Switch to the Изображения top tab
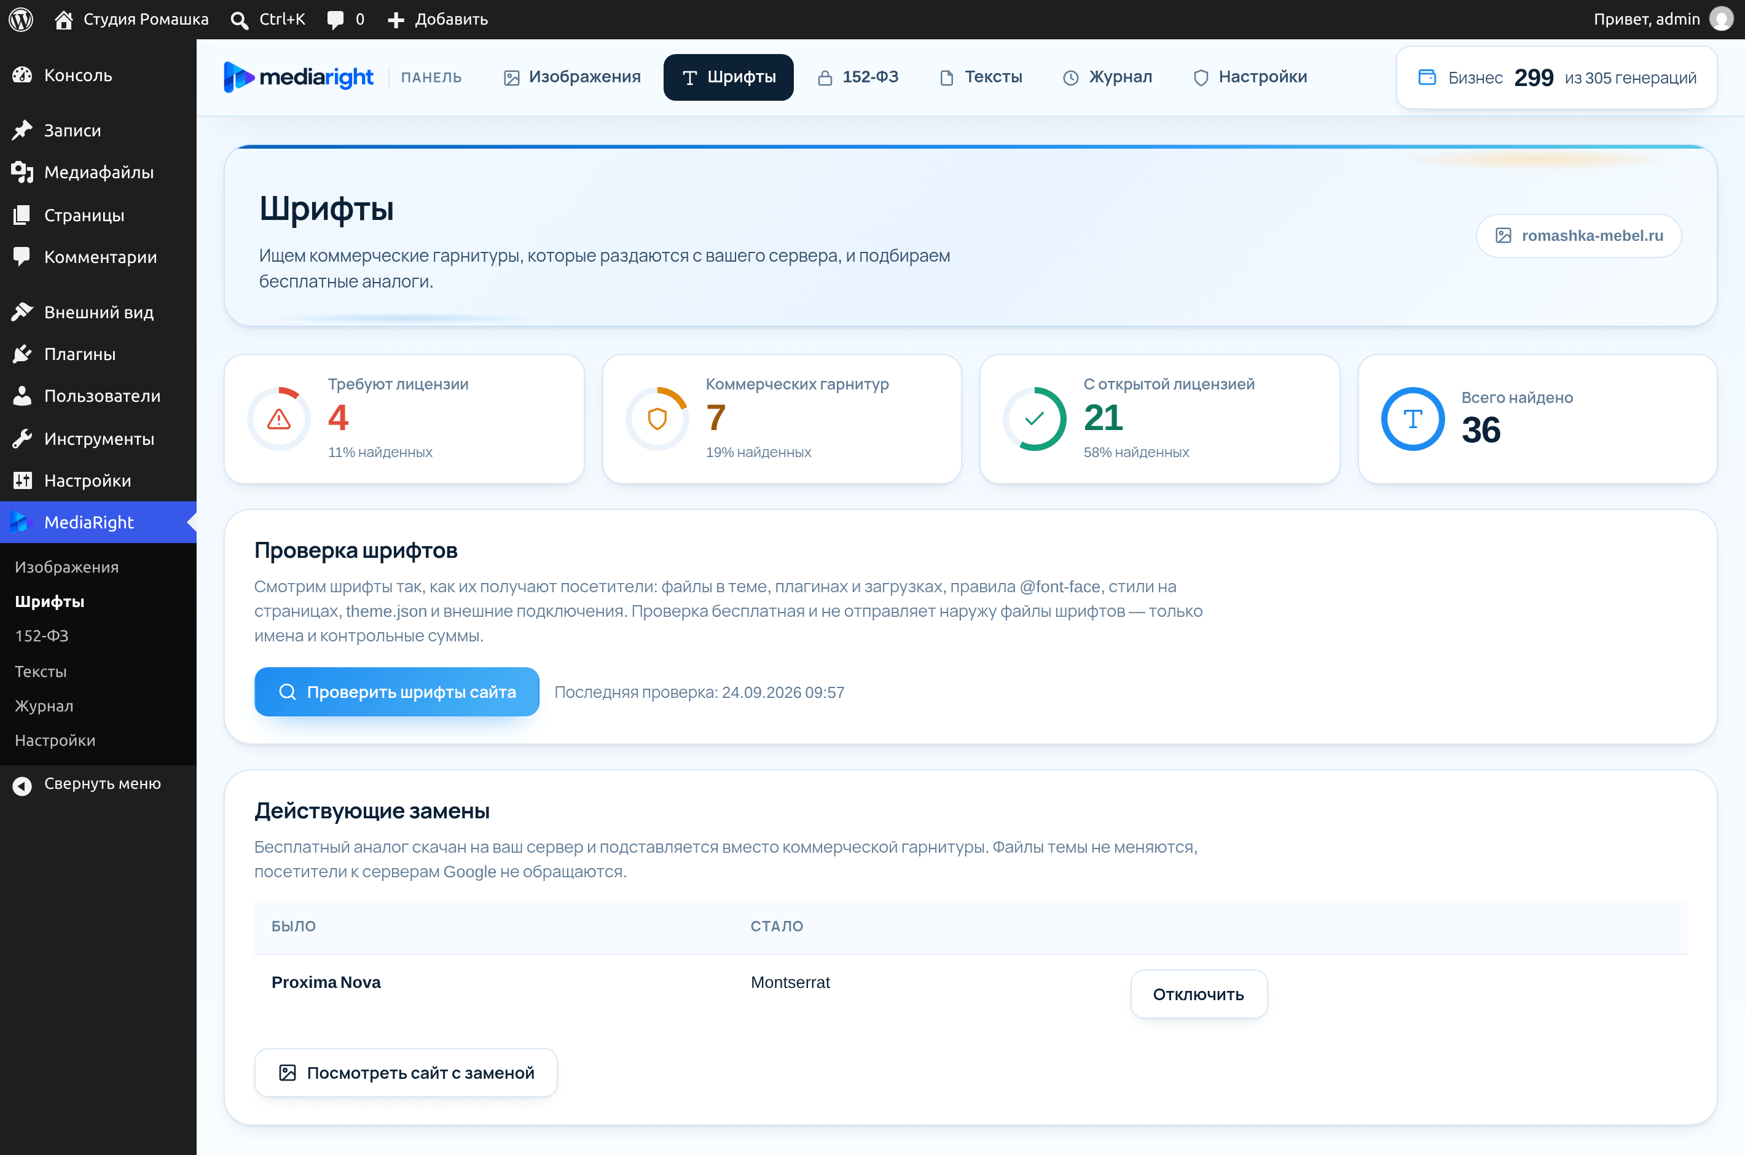Screen dimensions: 1745x1155 pos(572,77)
